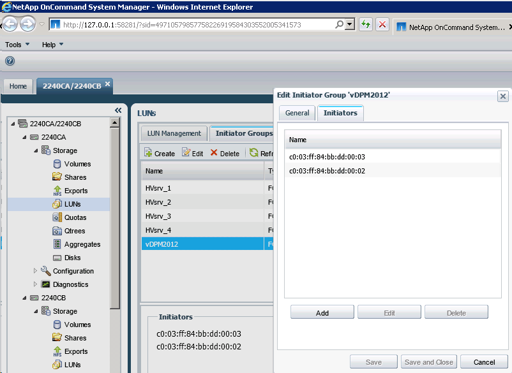Click the red X stop button
The height and width of the screenshot is (373, 512).
pyautogui.click(x=382, y=24)
